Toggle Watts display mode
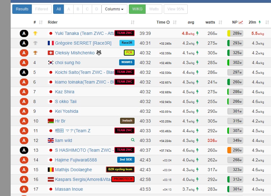The height and width of the screenshot is (196, 271). coord(154,9)
